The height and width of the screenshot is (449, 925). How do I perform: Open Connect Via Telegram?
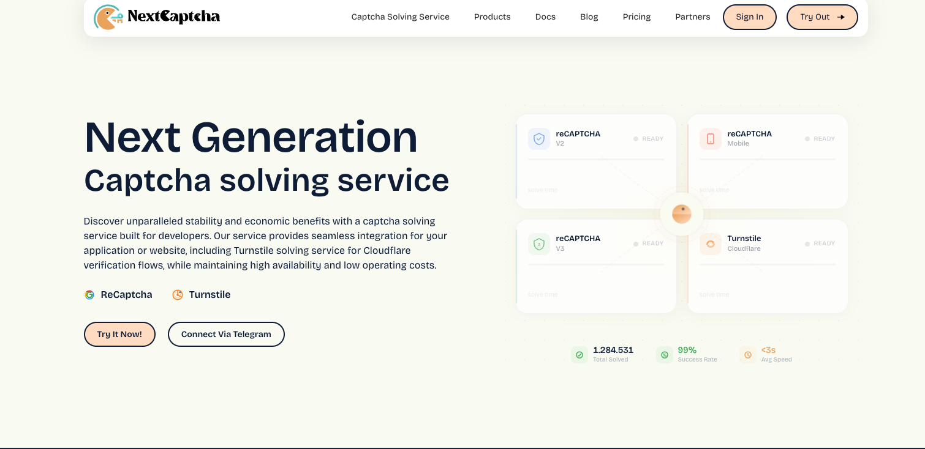click(226, 334)
